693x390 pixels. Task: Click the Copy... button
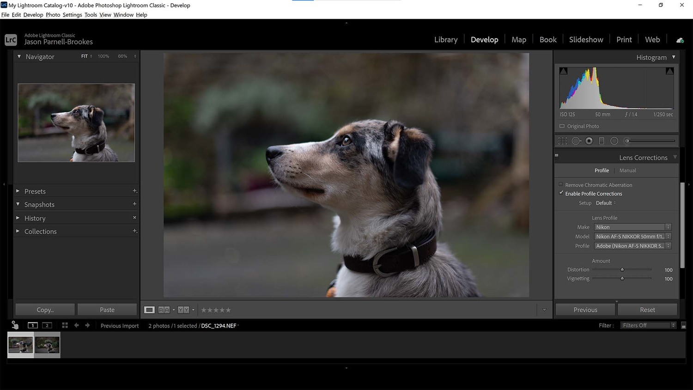45,310
